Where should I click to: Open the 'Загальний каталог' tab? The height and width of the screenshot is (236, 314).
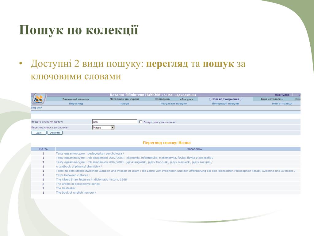click(76, 99)
